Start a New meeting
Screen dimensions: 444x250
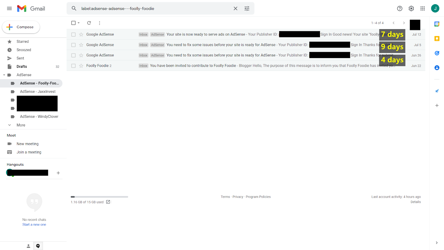(x=27, y=144)
